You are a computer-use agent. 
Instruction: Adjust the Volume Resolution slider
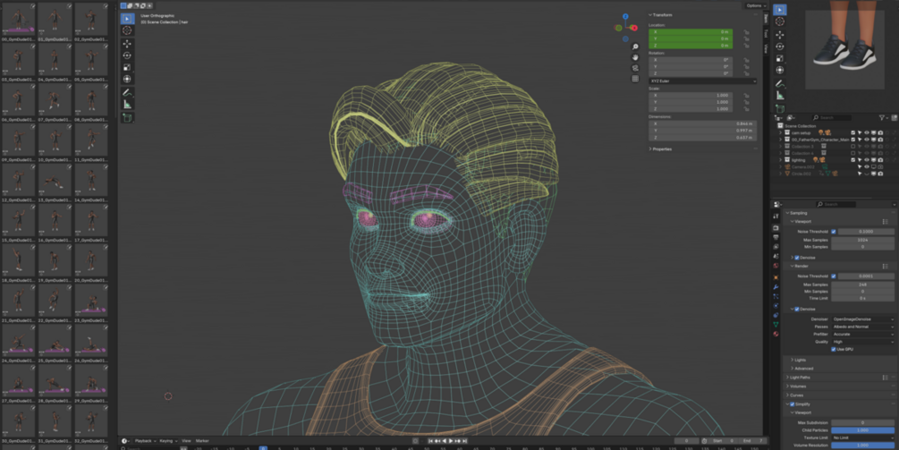pos(863,446)
